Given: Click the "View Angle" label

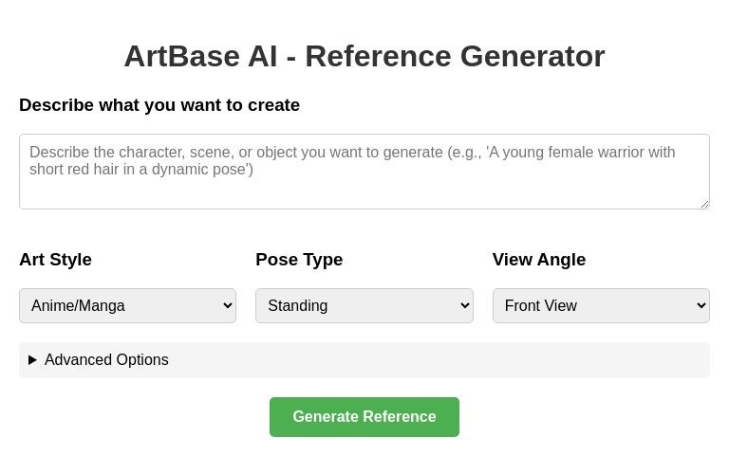Looking at the screenshot, I should click(539, 260).
